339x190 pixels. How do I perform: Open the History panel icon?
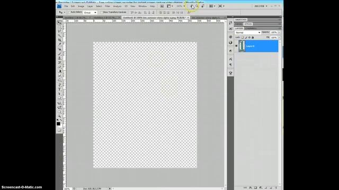[230, 23]
